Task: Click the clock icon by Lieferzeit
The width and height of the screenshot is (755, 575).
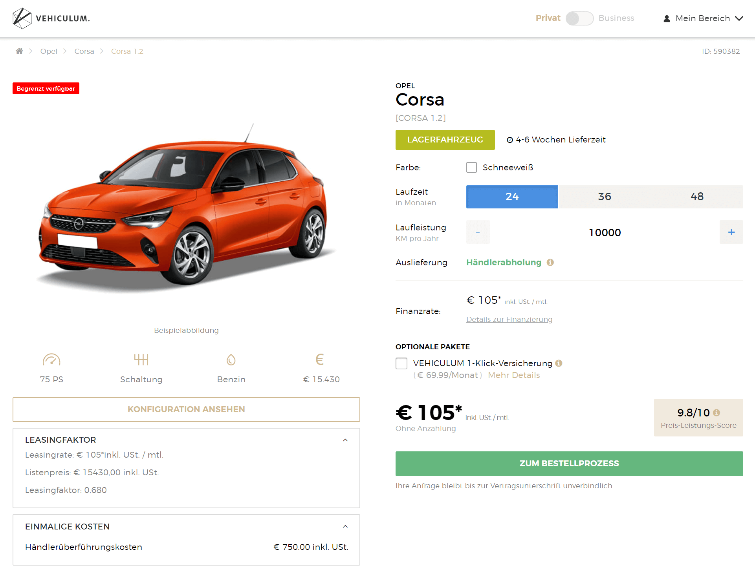Action: pos(510,140)
